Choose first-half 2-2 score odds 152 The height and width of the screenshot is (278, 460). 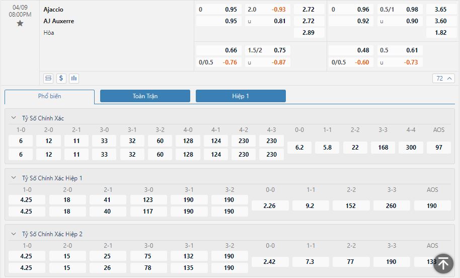click(351, 206)
